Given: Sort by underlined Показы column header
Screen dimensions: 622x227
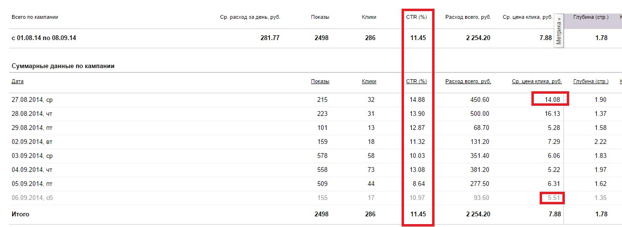Looking at the screenshot, I should pyautogui.click(x=320, y=82).
